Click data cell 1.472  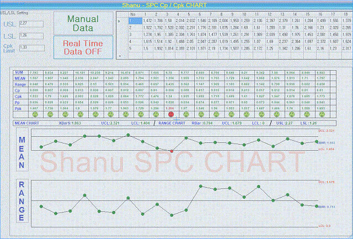pos(148,21)
